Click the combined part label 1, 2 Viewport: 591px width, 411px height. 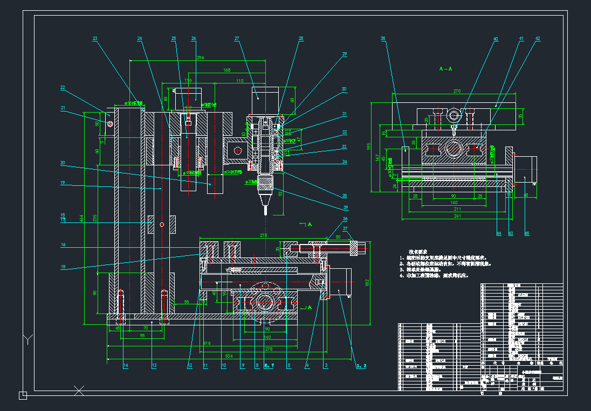tap(361, 366)
